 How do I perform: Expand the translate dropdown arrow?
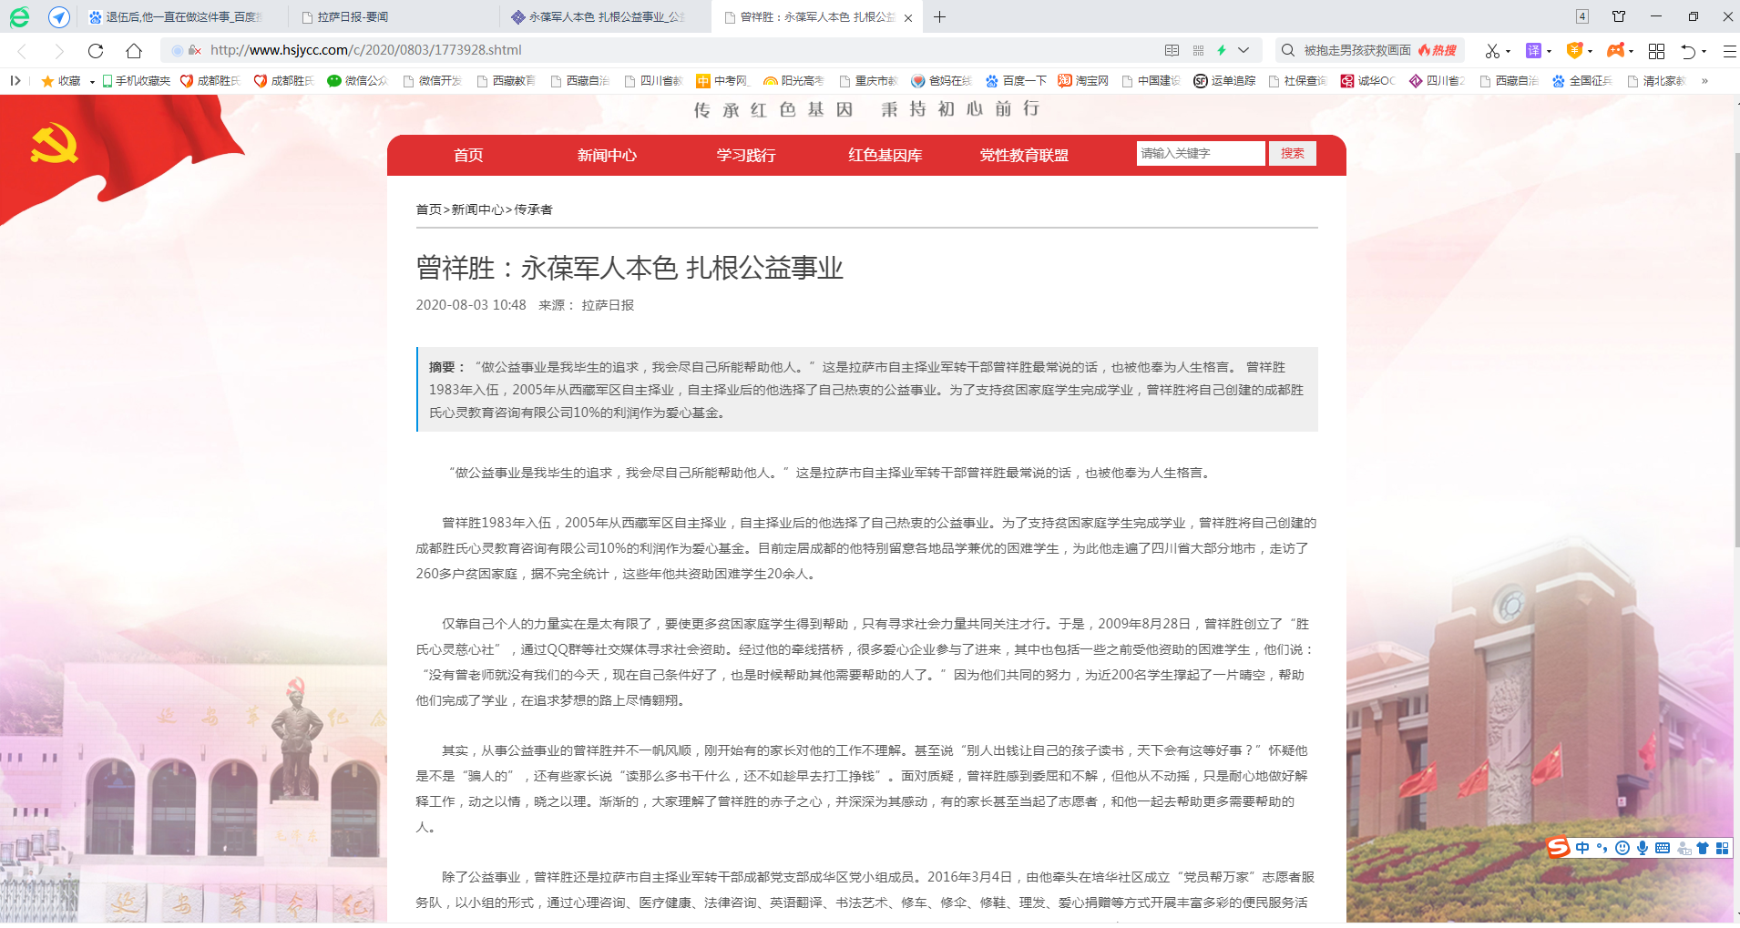(x=1549, y=51)
